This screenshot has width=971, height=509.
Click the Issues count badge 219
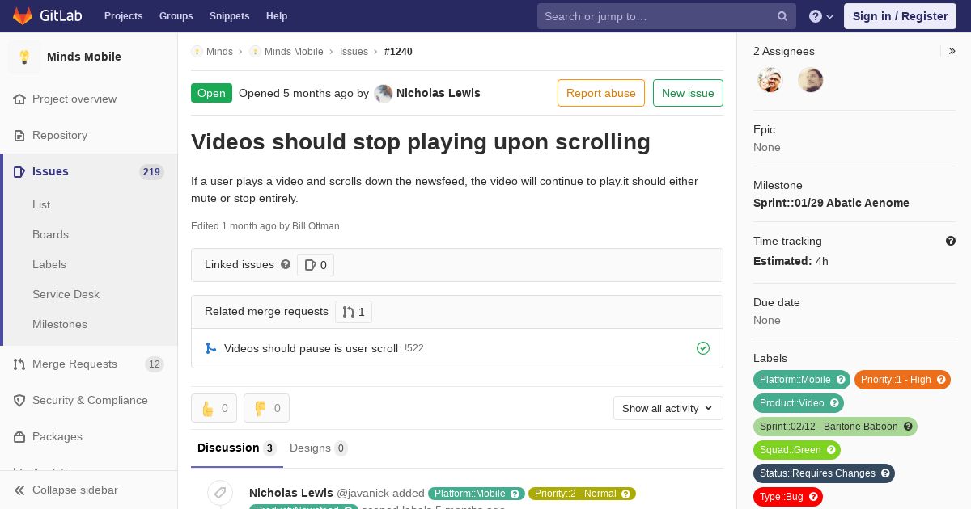tap(151, 171)
